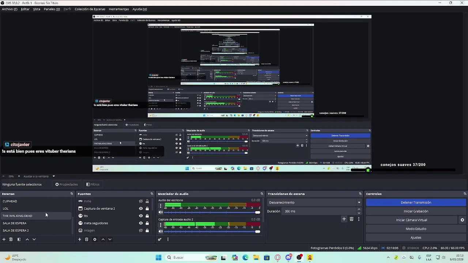
Task: Open options menu for Captura de entrada audio 2
Action: pyautogui.click(x=161, y=225)
